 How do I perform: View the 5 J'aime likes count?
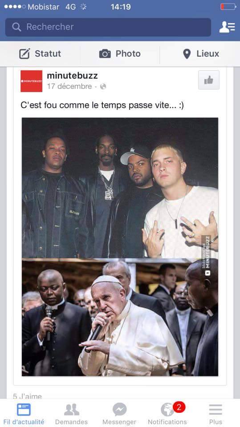pos(27,396)
